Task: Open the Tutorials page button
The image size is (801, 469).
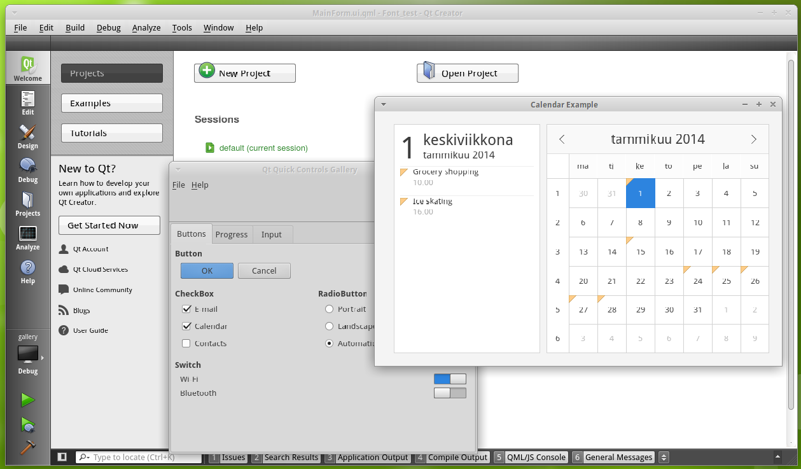Action: (112, 133)
